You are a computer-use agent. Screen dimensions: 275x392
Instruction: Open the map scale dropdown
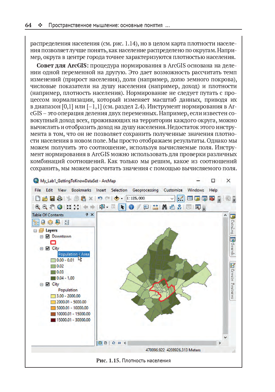[x=172, y=199]
